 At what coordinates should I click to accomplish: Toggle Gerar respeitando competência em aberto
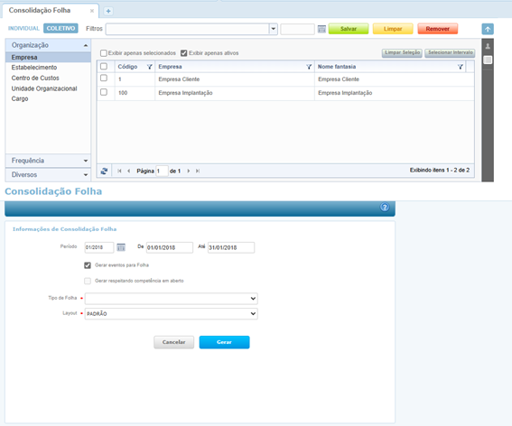88,281
